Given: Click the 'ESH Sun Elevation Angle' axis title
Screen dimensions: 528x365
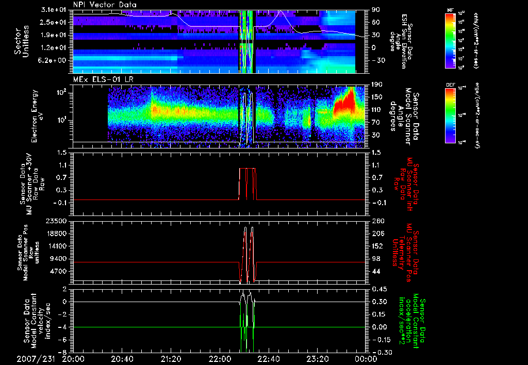Looking at the screenshot, I should [402, 41].
